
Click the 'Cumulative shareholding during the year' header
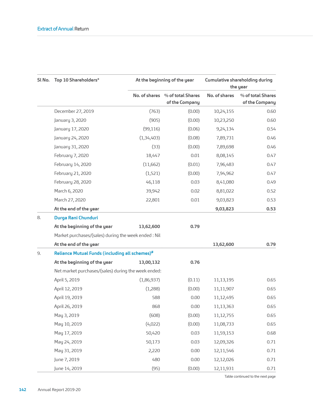(238, 83)
